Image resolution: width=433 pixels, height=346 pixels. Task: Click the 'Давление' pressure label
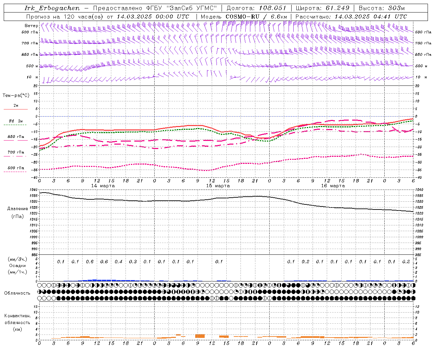pyautogui.click(x=18, y=209)
